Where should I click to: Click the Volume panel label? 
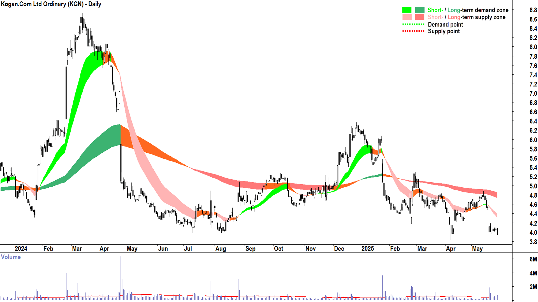click(11, 257)
